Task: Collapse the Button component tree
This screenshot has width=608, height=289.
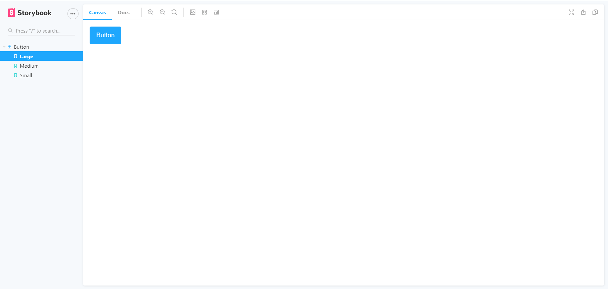Action: 4,47
